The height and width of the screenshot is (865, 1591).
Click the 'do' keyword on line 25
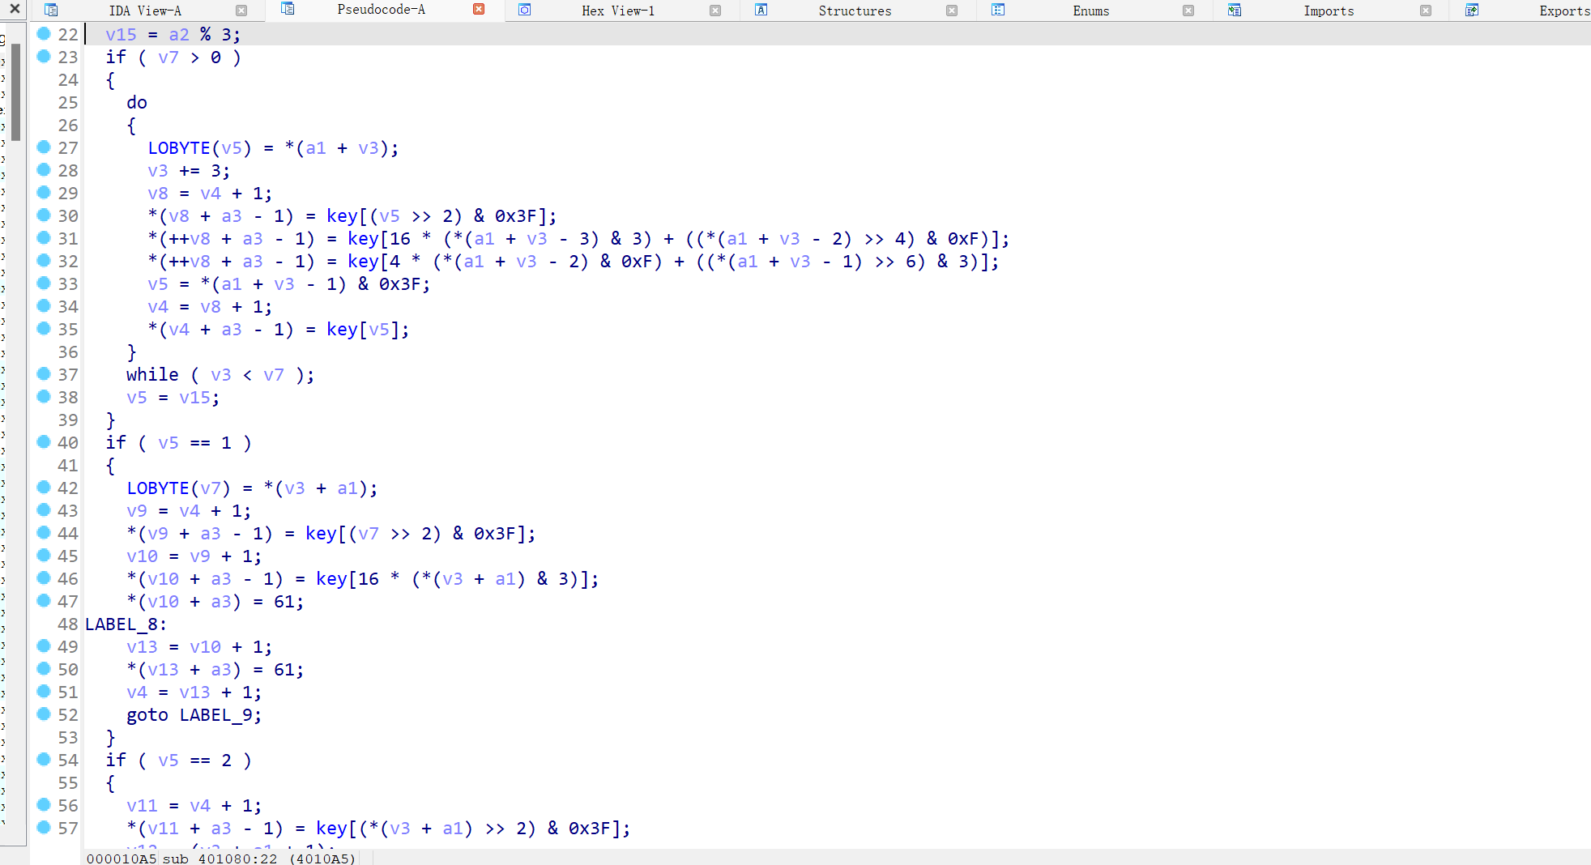point(137,103)
